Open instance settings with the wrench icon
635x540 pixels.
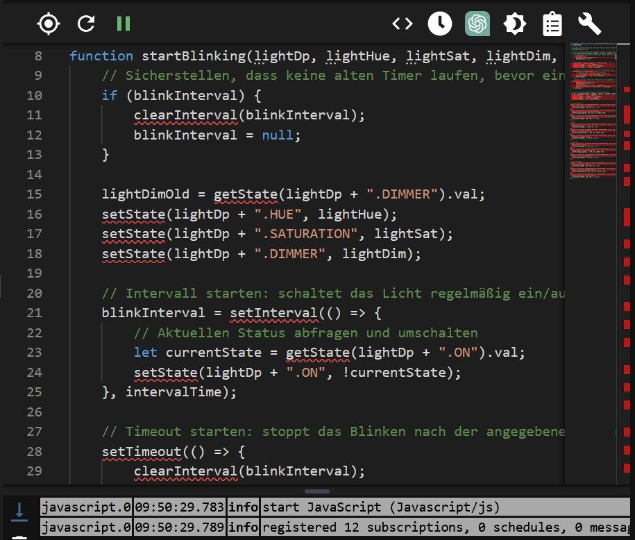(590, 24)
